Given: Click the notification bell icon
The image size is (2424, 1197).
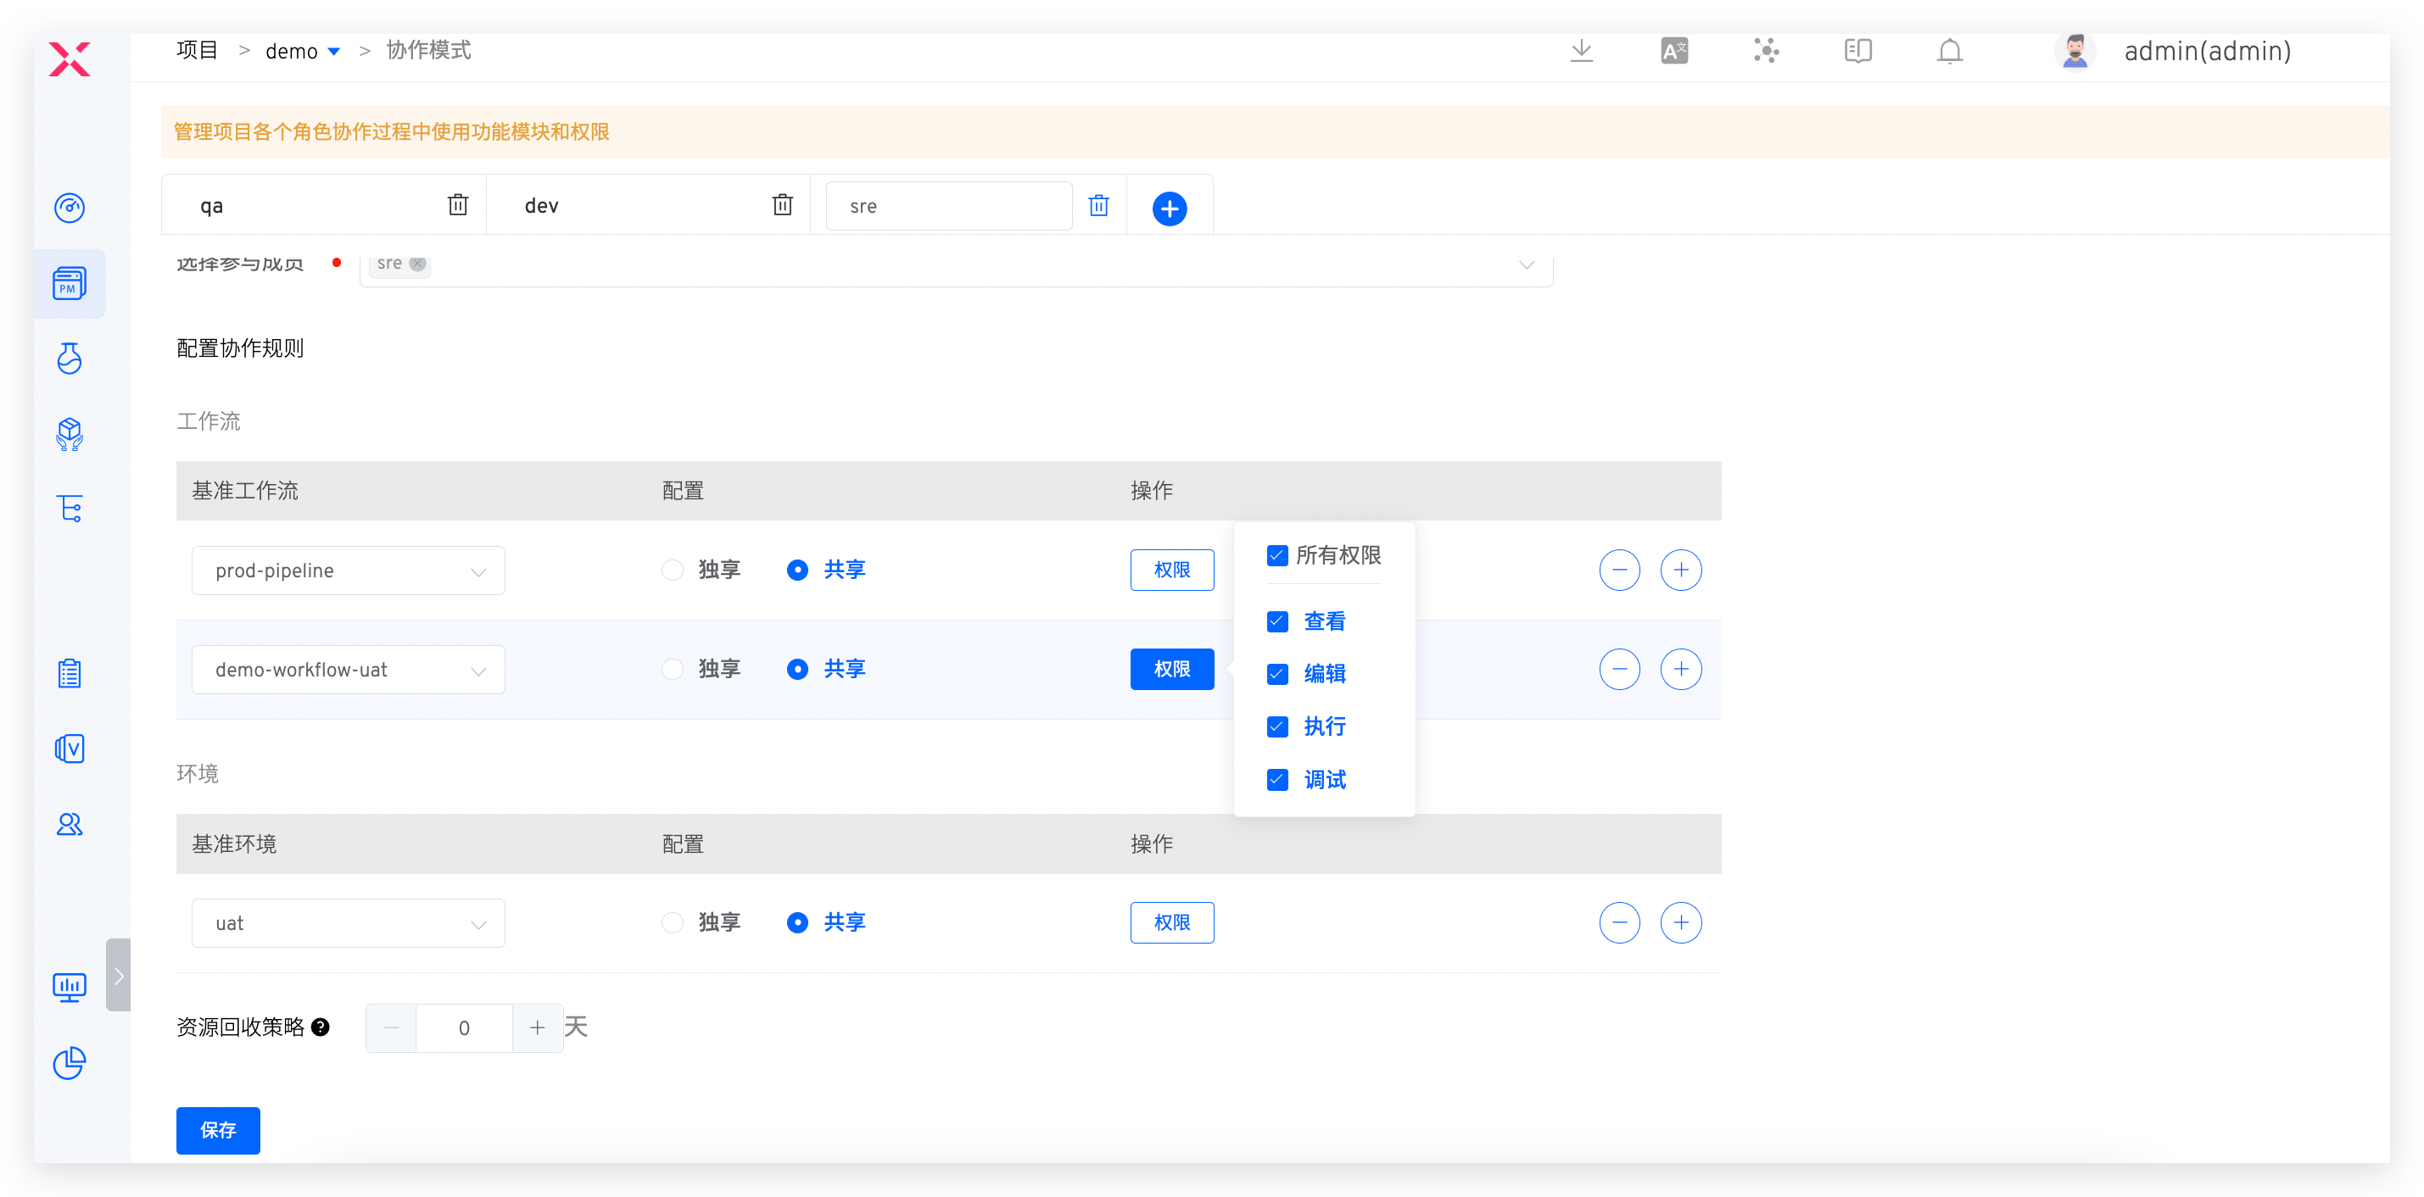Looking at the screenshot, I should [1950, 51].
